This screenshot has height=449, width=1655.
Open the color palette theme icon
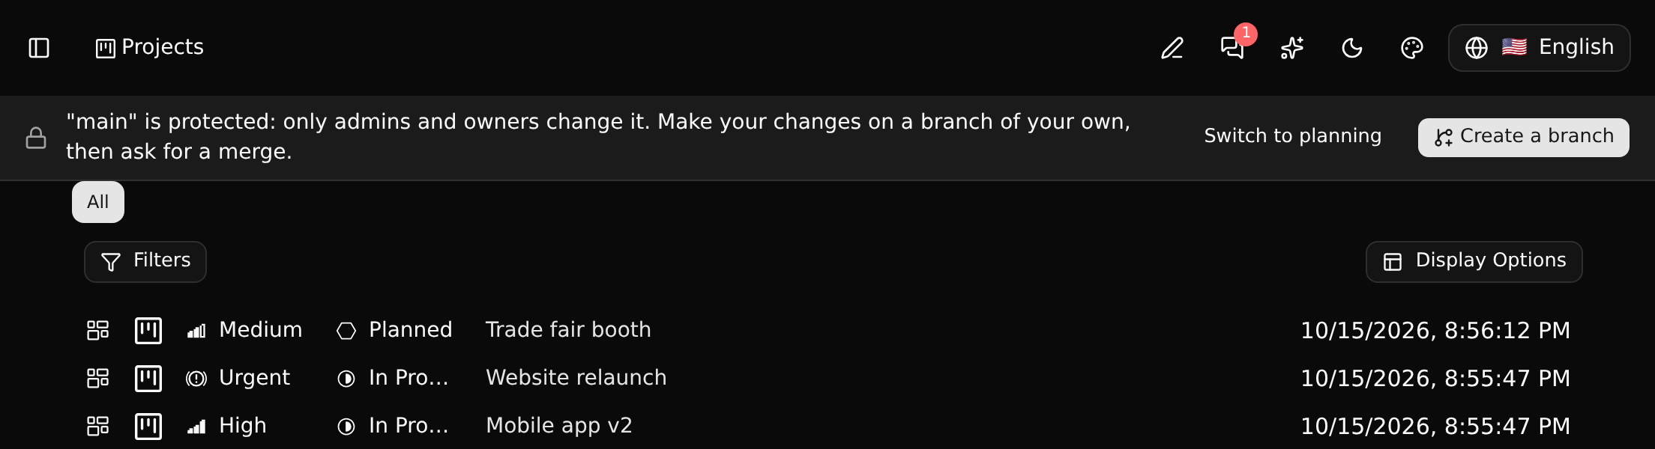click(x=1412, y=48)
